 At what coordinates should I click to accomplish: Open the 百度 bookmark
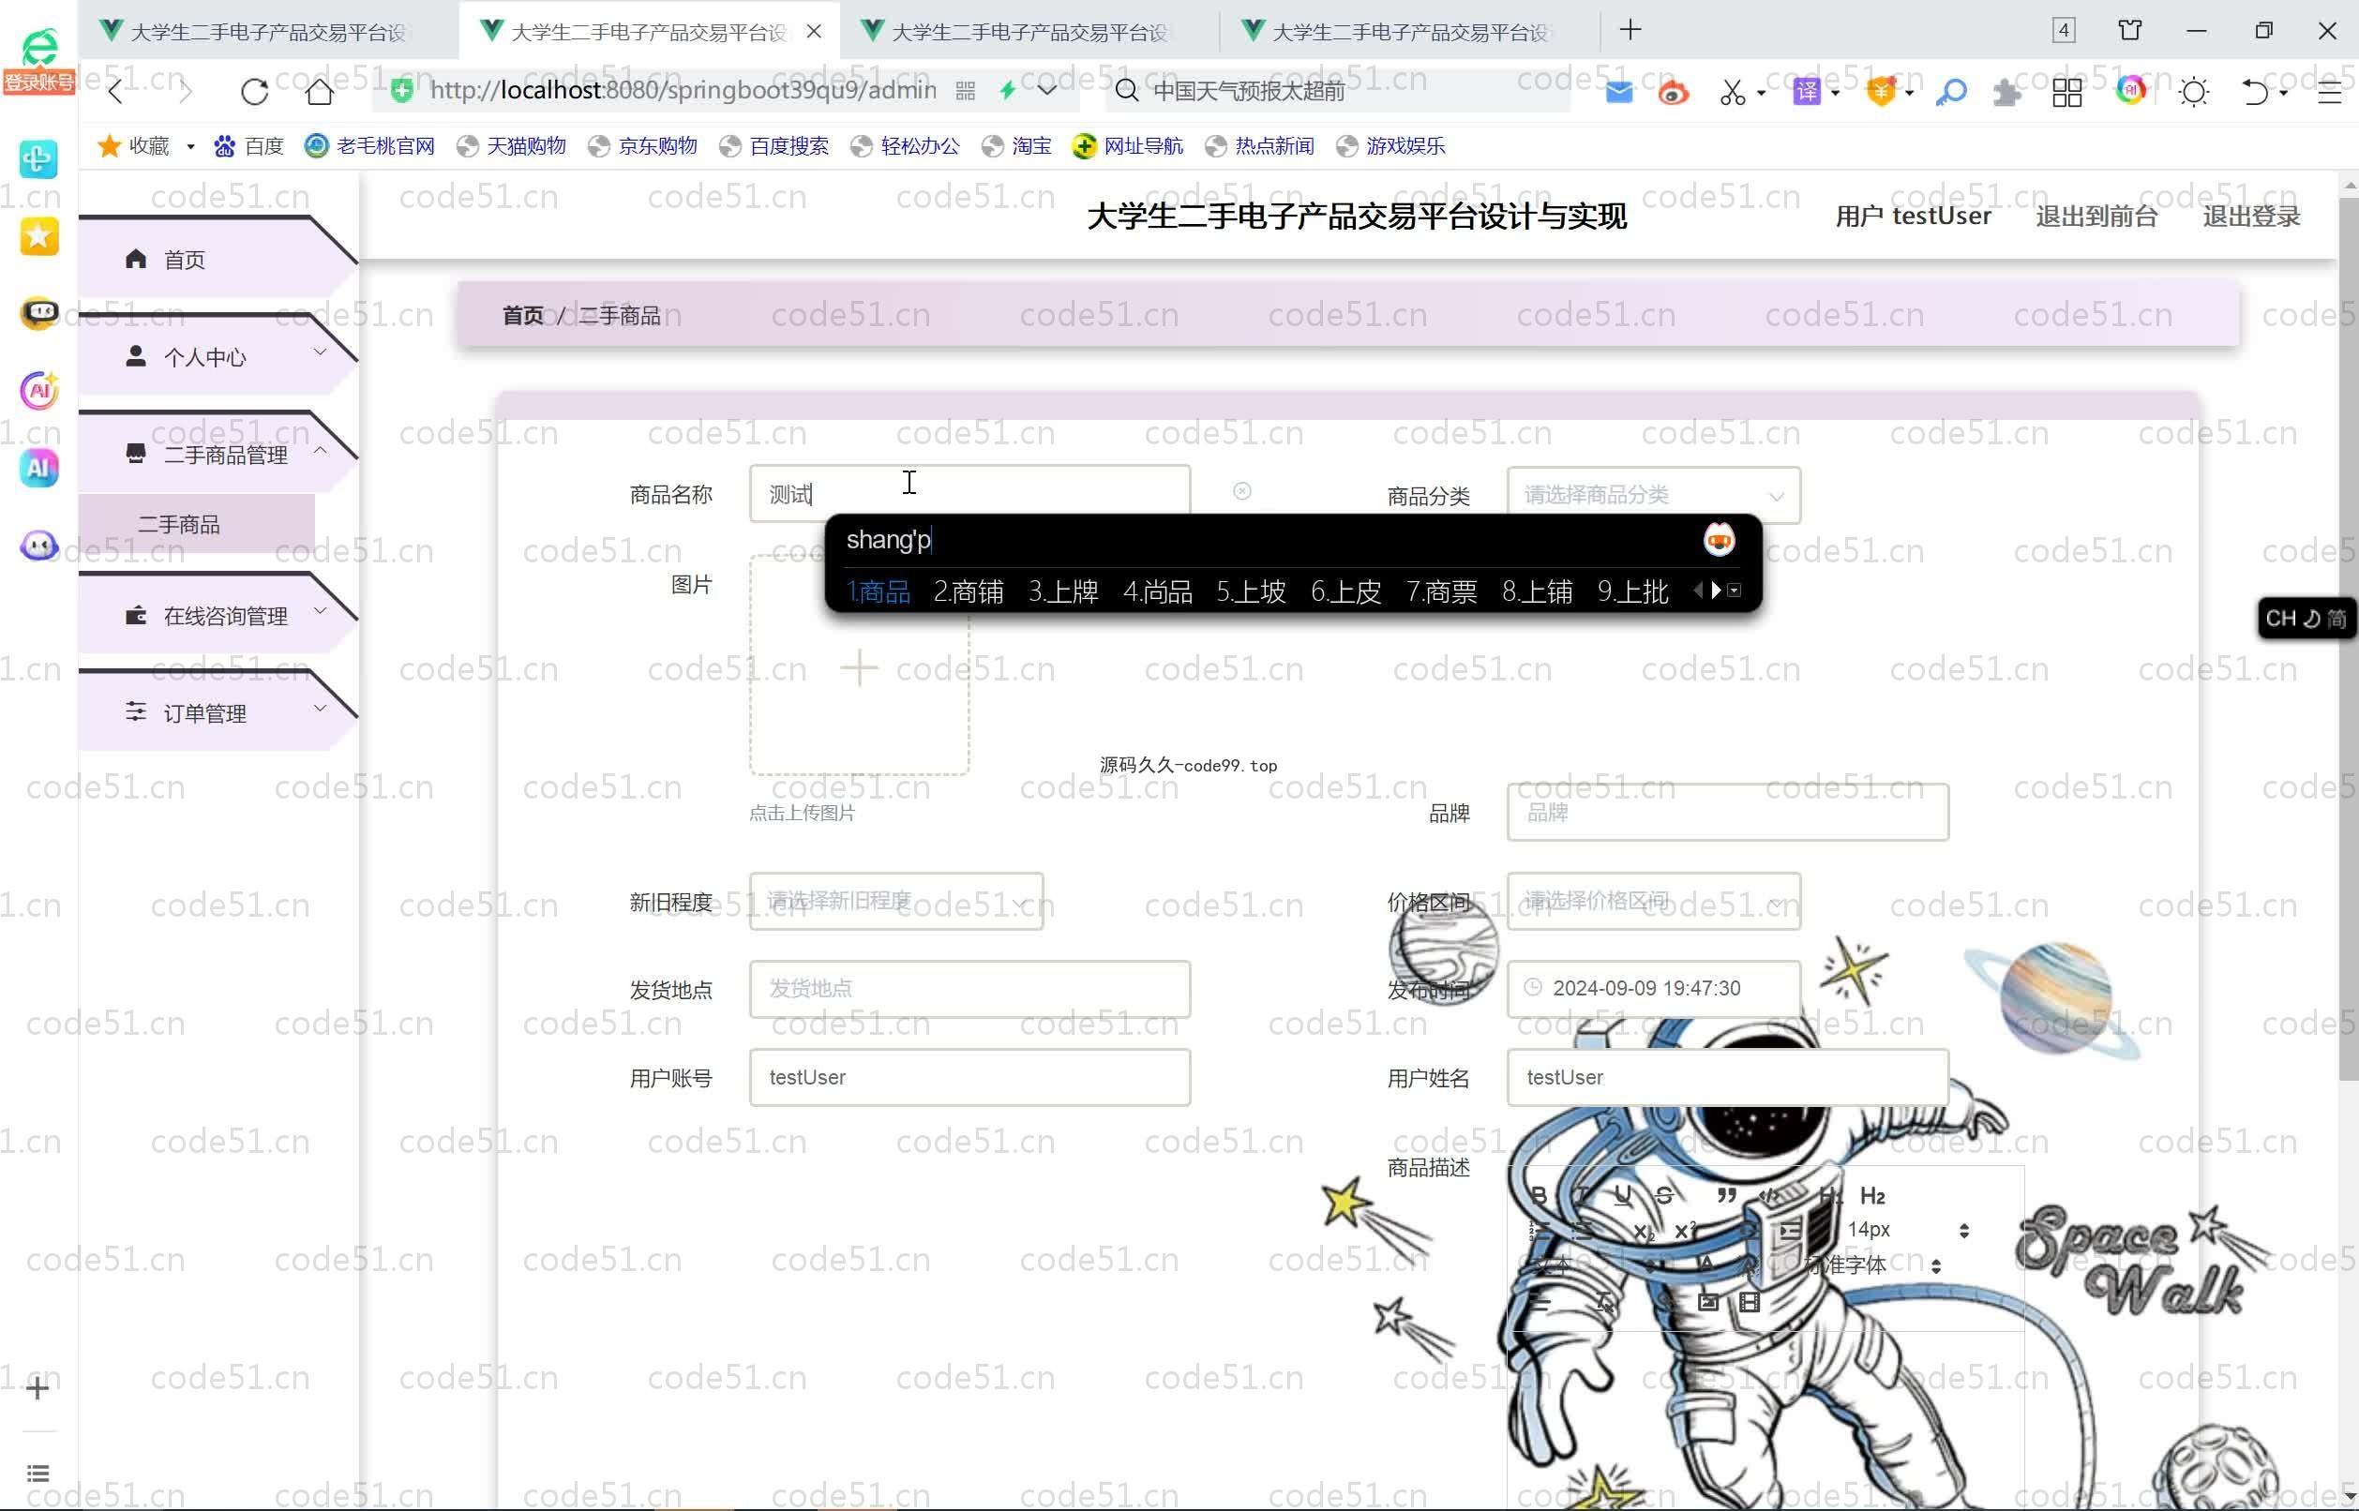(249, 146)
